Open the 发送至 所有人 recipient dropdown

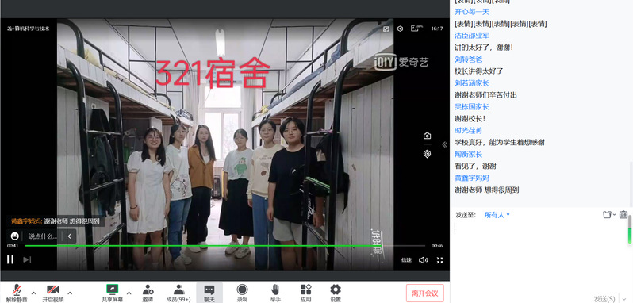pyautogui.click(x=497, y=215)
